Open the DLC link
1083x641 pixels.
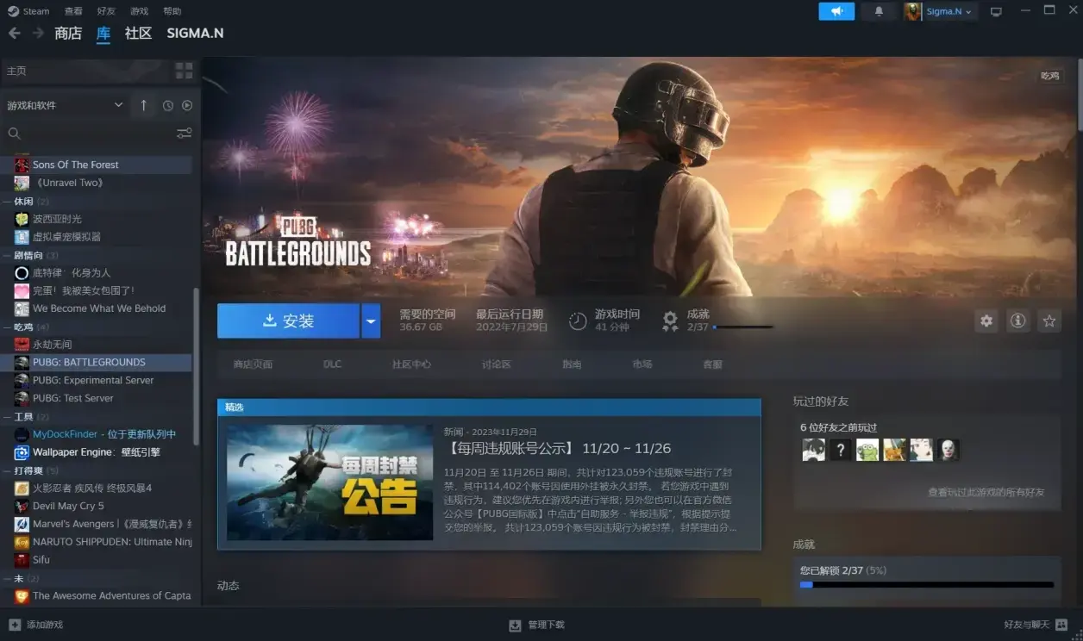333,364
